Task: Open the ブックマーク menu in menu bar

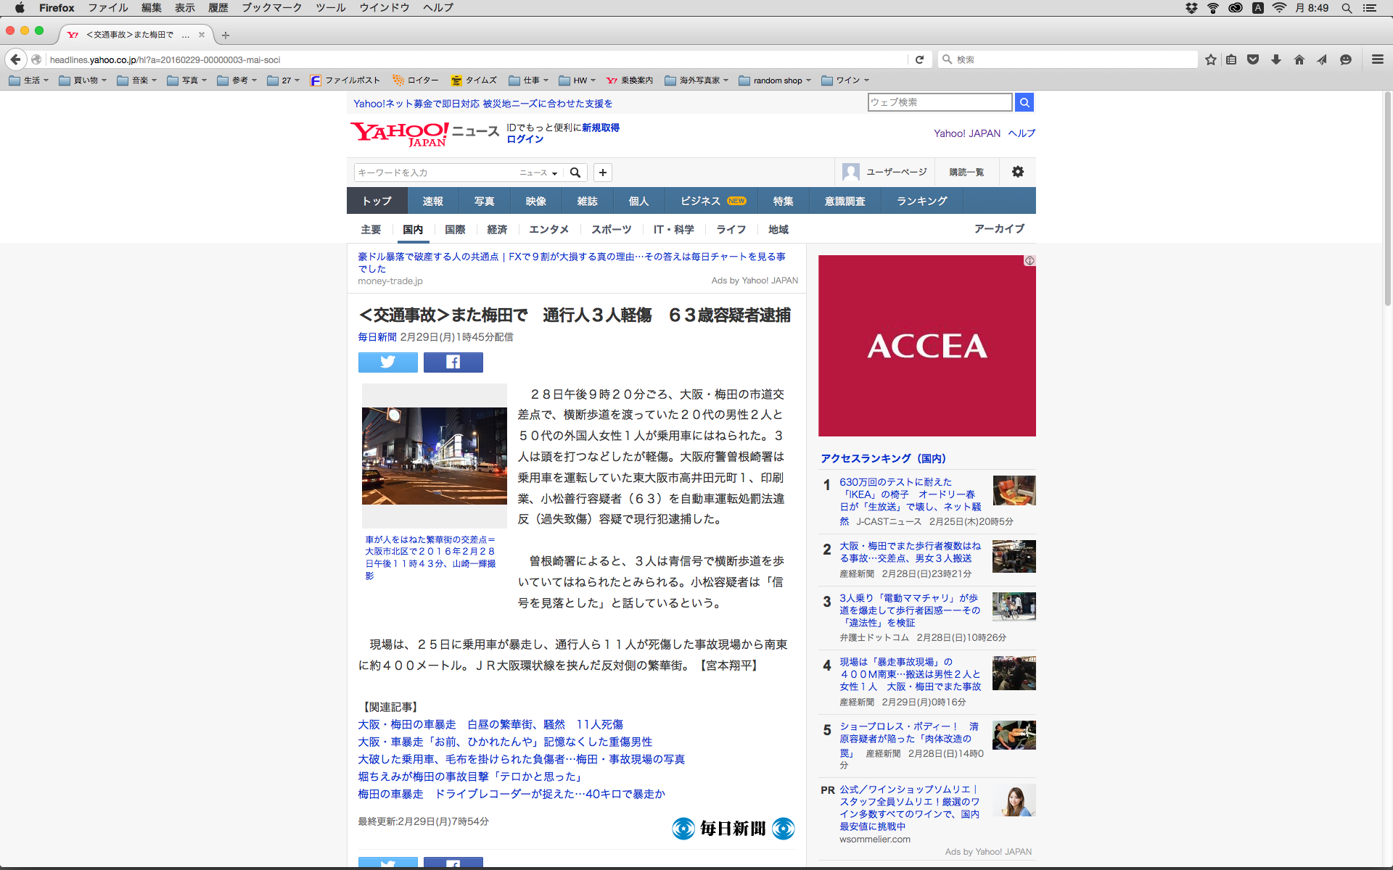Action: [x=271, y=8]
